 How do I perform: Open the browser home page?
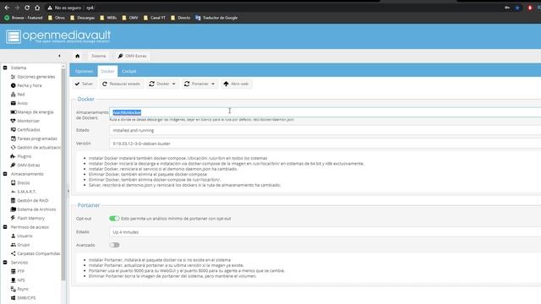(x=37, y=8)
